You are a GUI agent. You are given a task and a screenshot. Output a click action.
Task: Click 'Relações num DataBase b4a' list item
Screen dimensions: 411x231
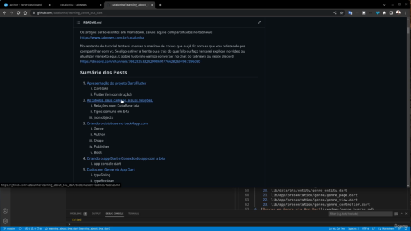(x=117, y=105)
